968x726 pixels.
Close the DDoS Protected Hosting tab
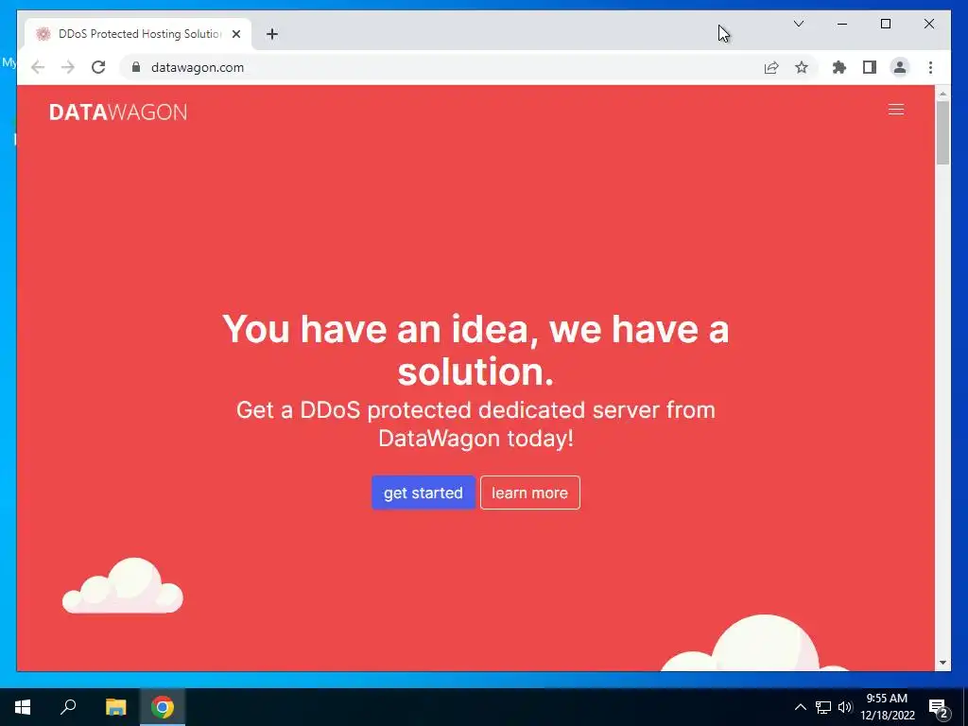pyautogui.click(x=235, y=34)
